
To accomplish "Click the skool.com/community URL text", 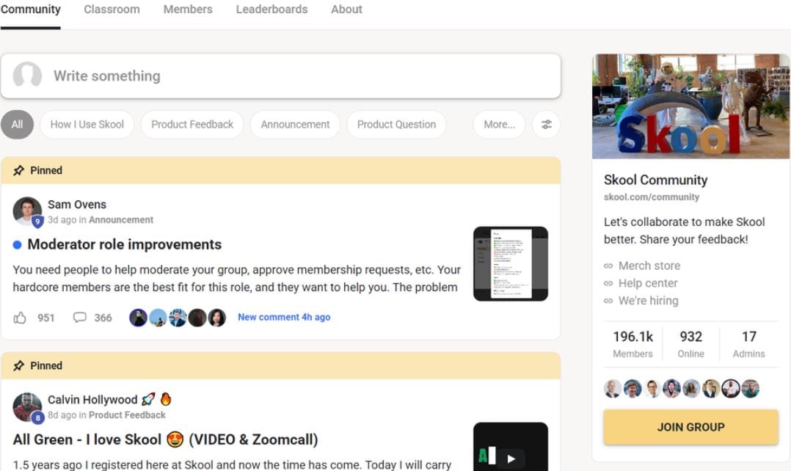I will pos(652,197).
